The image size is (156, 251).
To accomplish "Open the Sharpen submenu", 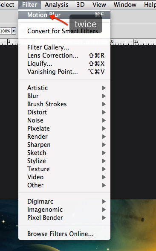I will click(64, 145).
